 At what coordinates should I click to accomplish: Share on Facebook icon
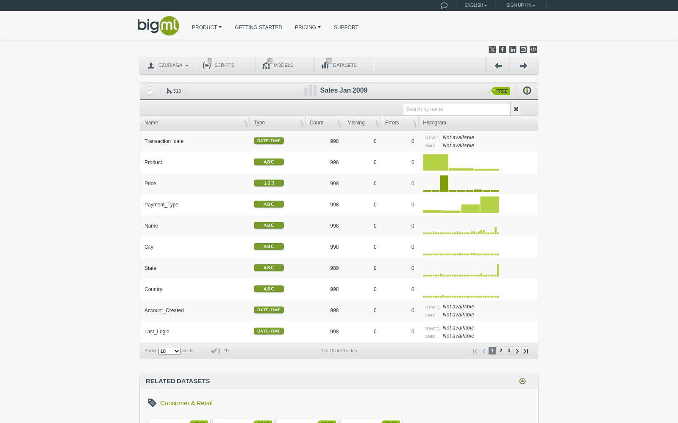[x=503, y=49]
